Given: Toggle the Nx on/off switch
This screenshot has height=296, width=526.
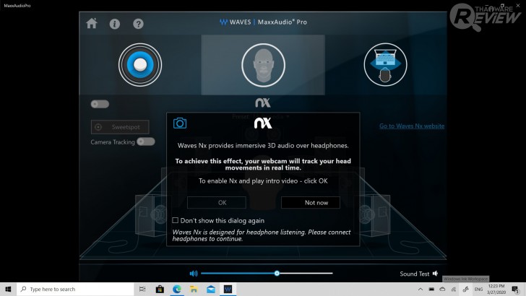Looking at the screenshot, I should point(100,104).
